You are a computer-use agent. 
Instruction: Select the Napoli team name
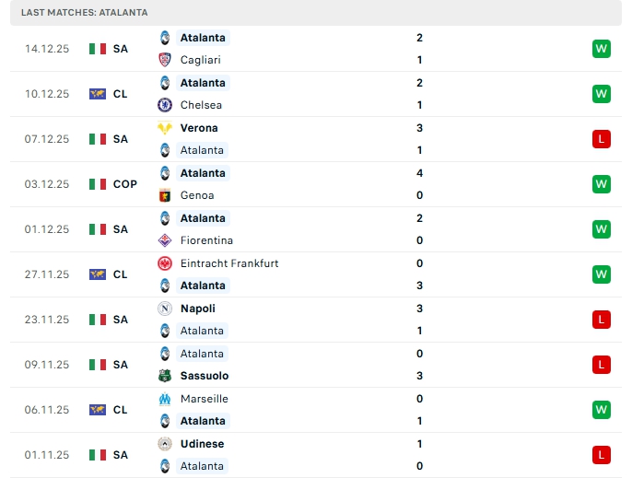coord(200,309)
